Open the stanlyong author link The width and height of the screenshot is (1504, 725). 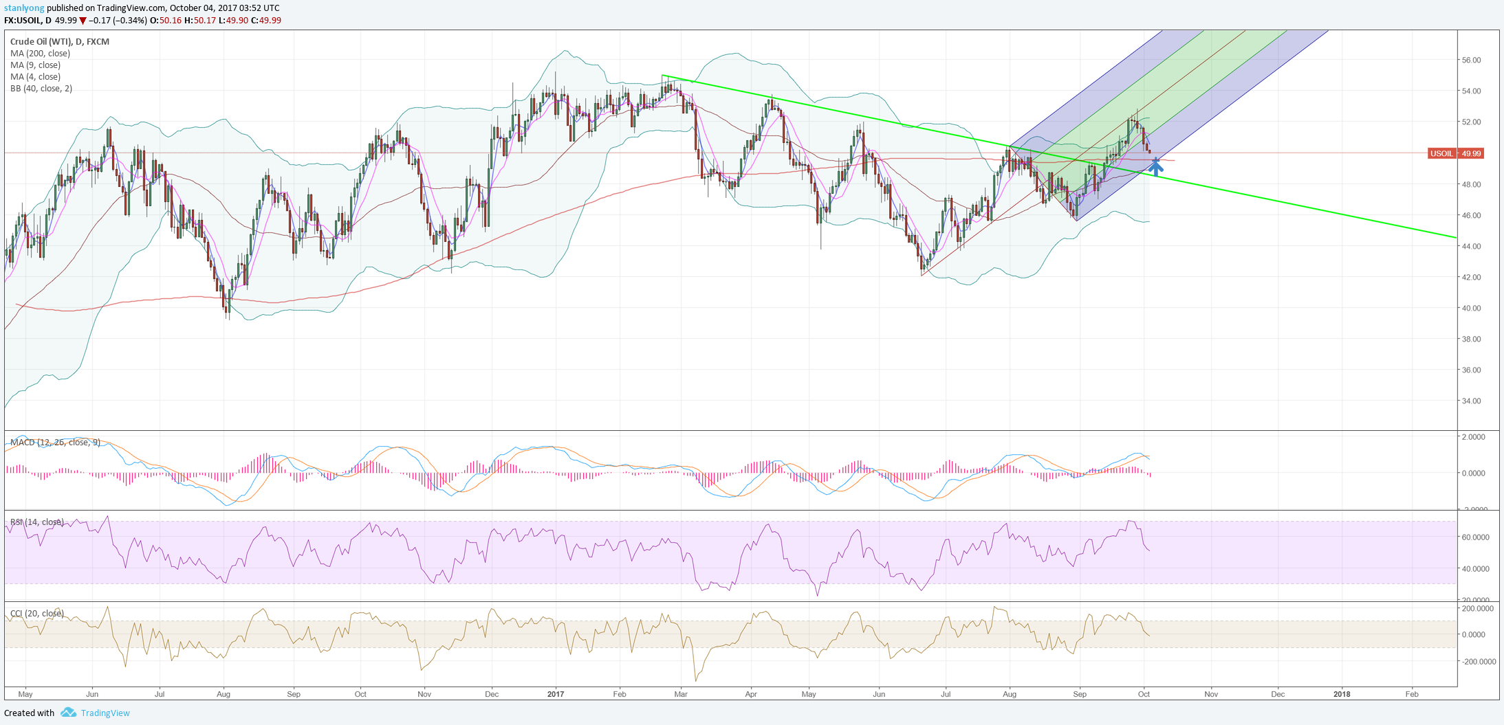[x=24, y=8]
